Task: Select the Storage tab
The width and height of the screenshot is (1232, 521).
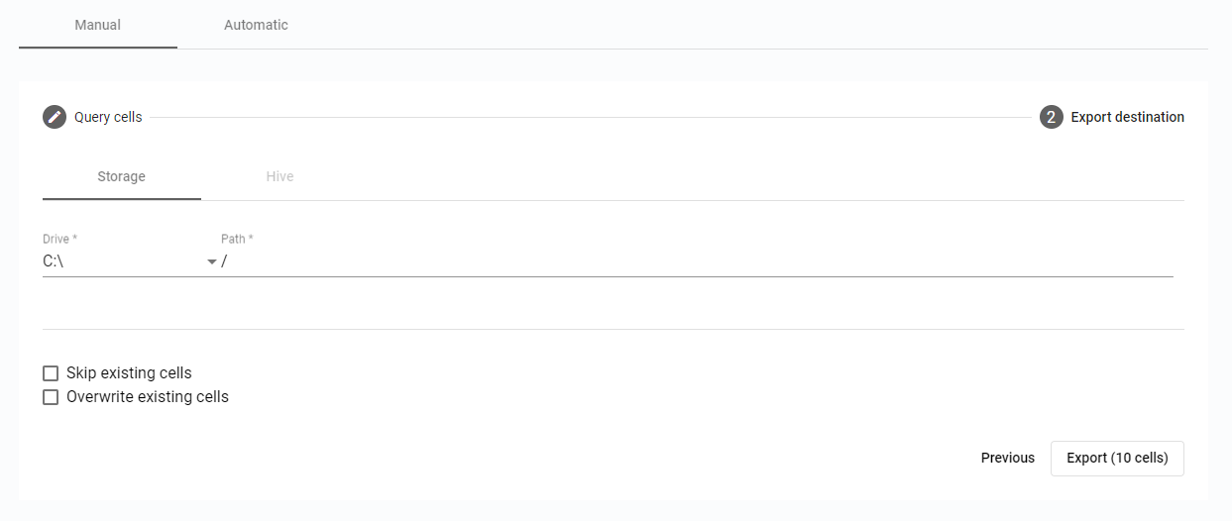Action: pos(121,176)
